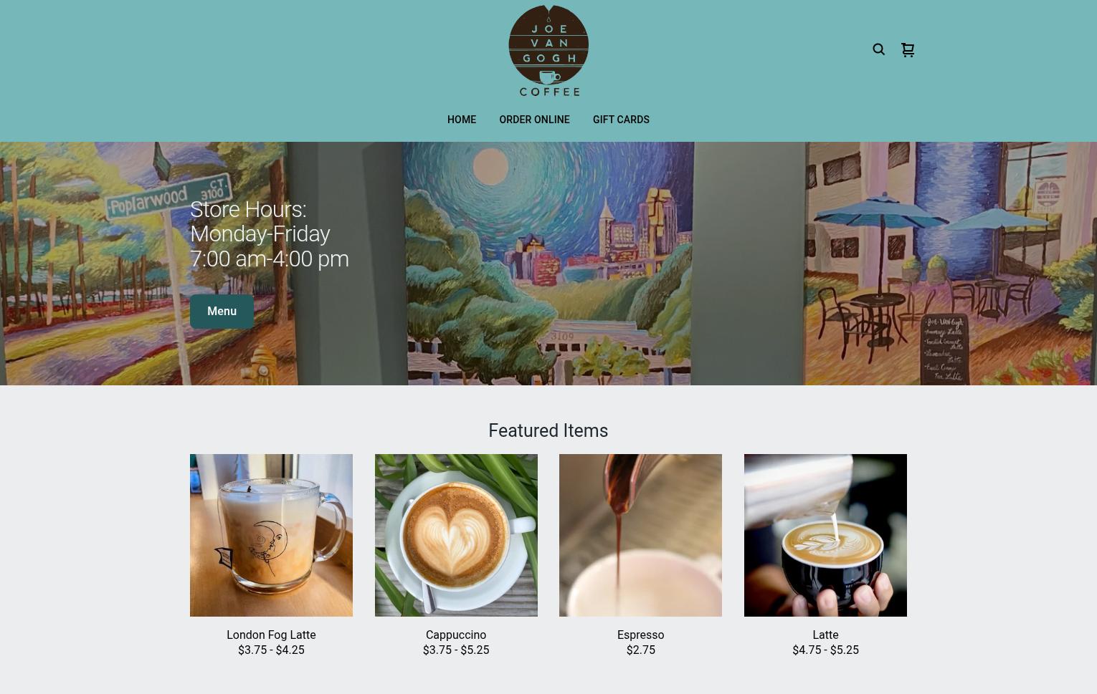The width and height of the screenshot is (1097, 694).
Task: Open the Espresso product image
Action: (640, 535)
